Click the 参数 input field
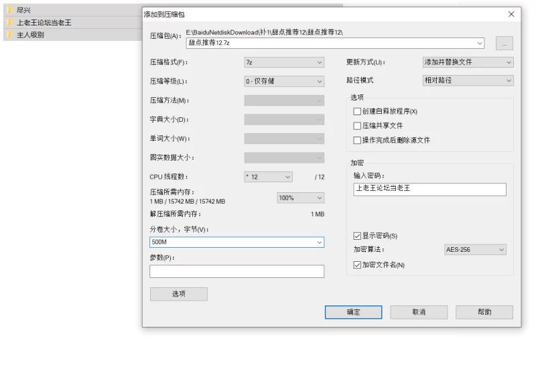Screen dimensions: 536x365 pos(237,271)
